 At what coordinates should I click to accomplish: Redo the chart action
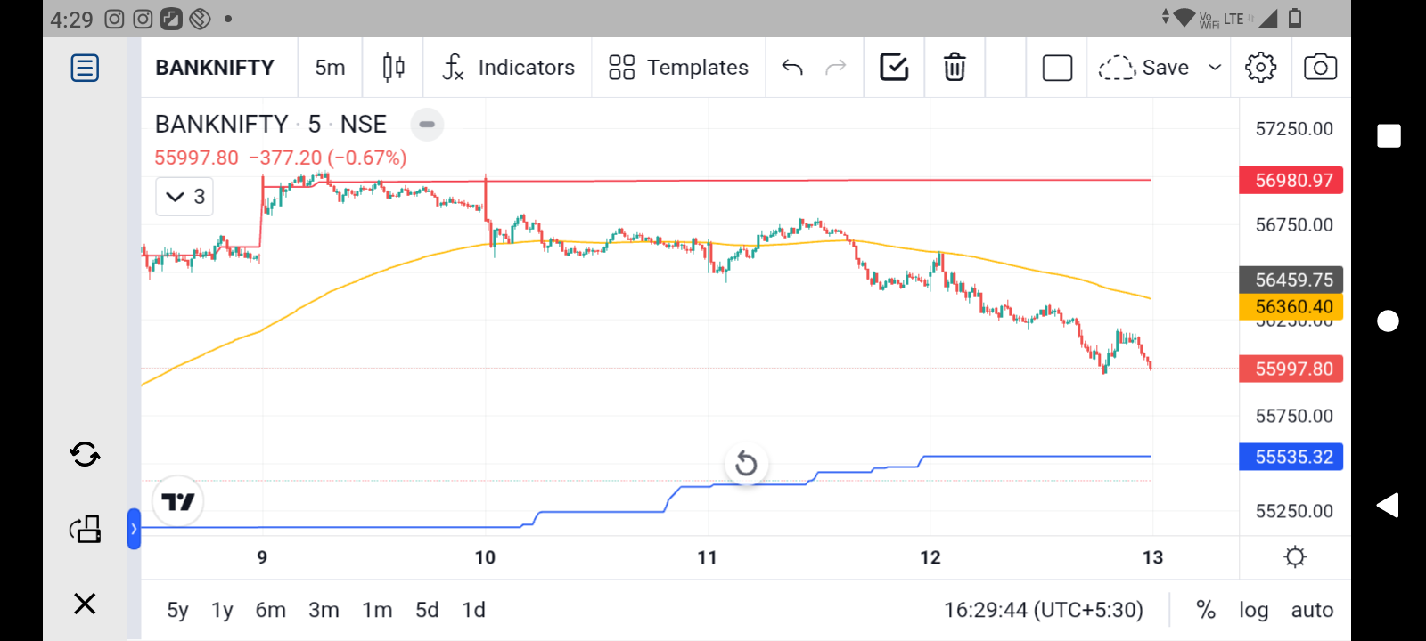(x=835, y=68)
